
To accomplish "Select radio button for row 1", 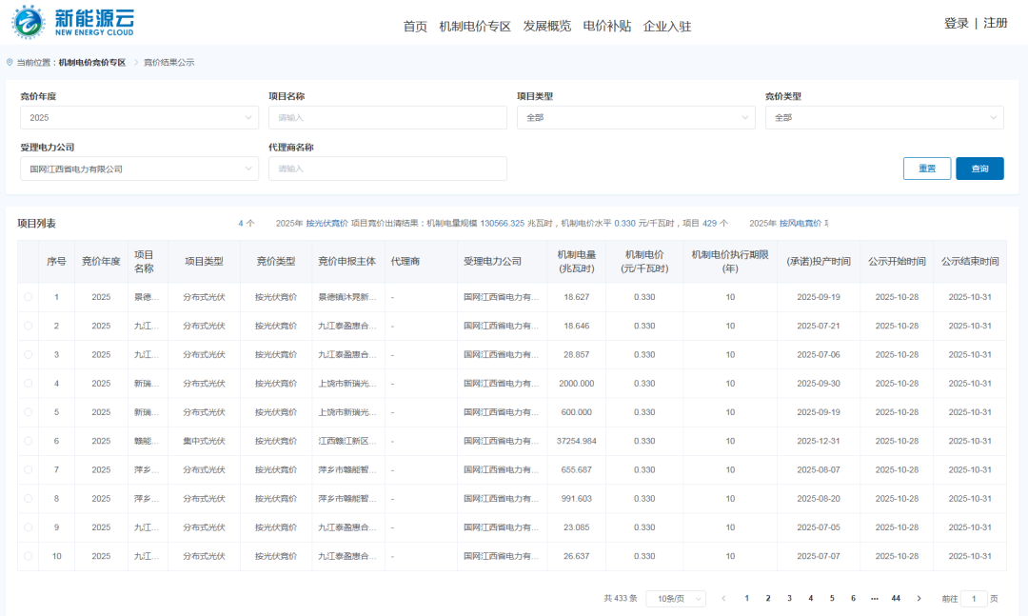I will pos(28,297).
